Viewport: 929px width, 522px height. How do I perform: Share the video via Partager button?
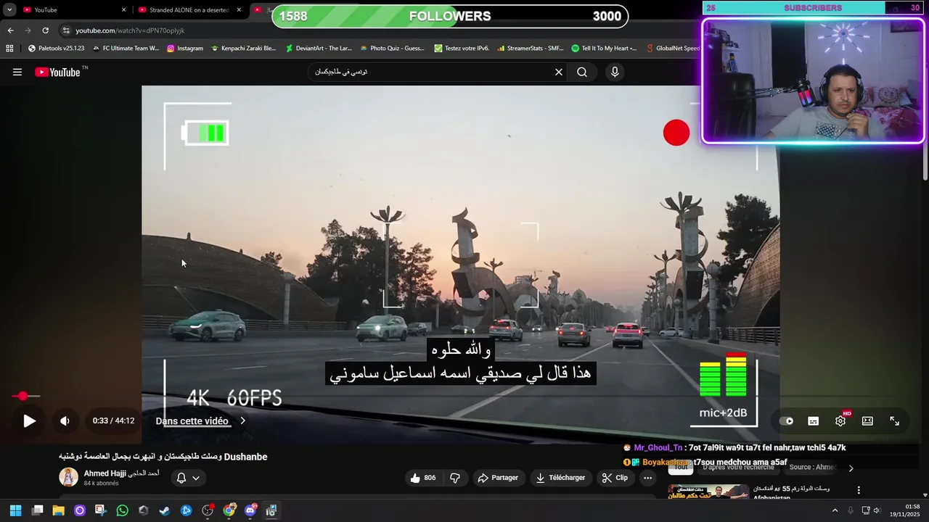497,478
